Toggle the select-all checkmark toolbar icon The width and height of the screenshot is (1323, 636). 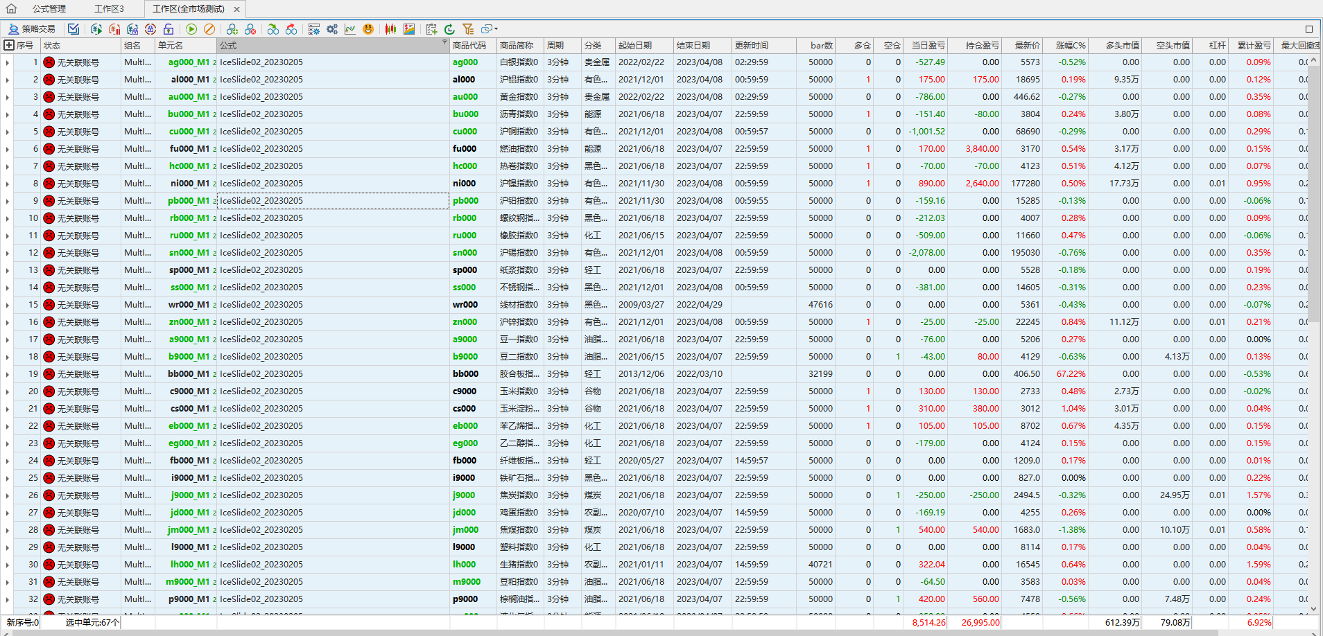tap(73, 29)
